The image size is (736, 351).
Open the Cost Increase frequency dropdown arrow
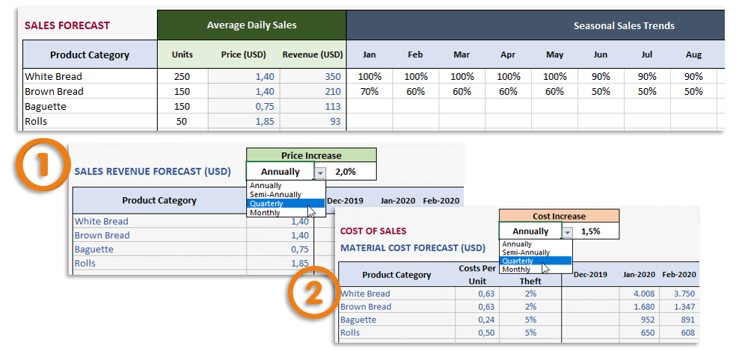tap(568, 232)
